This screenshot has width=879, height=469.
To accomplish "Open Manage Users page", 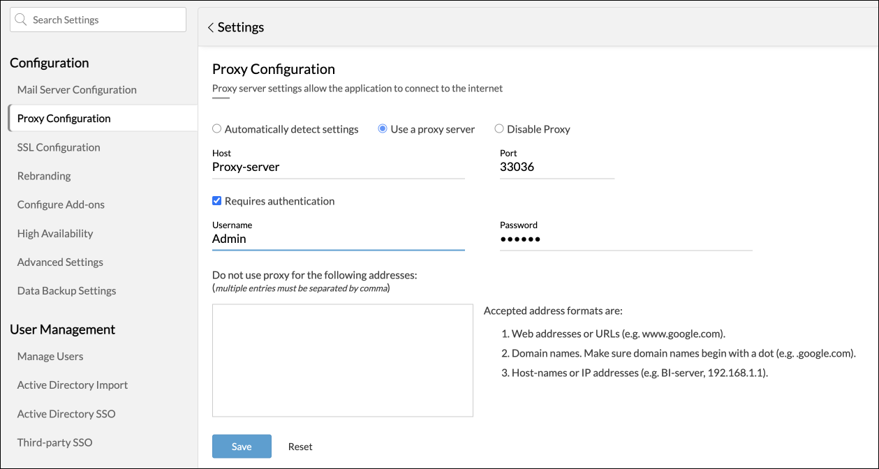I will click(50, 357).
